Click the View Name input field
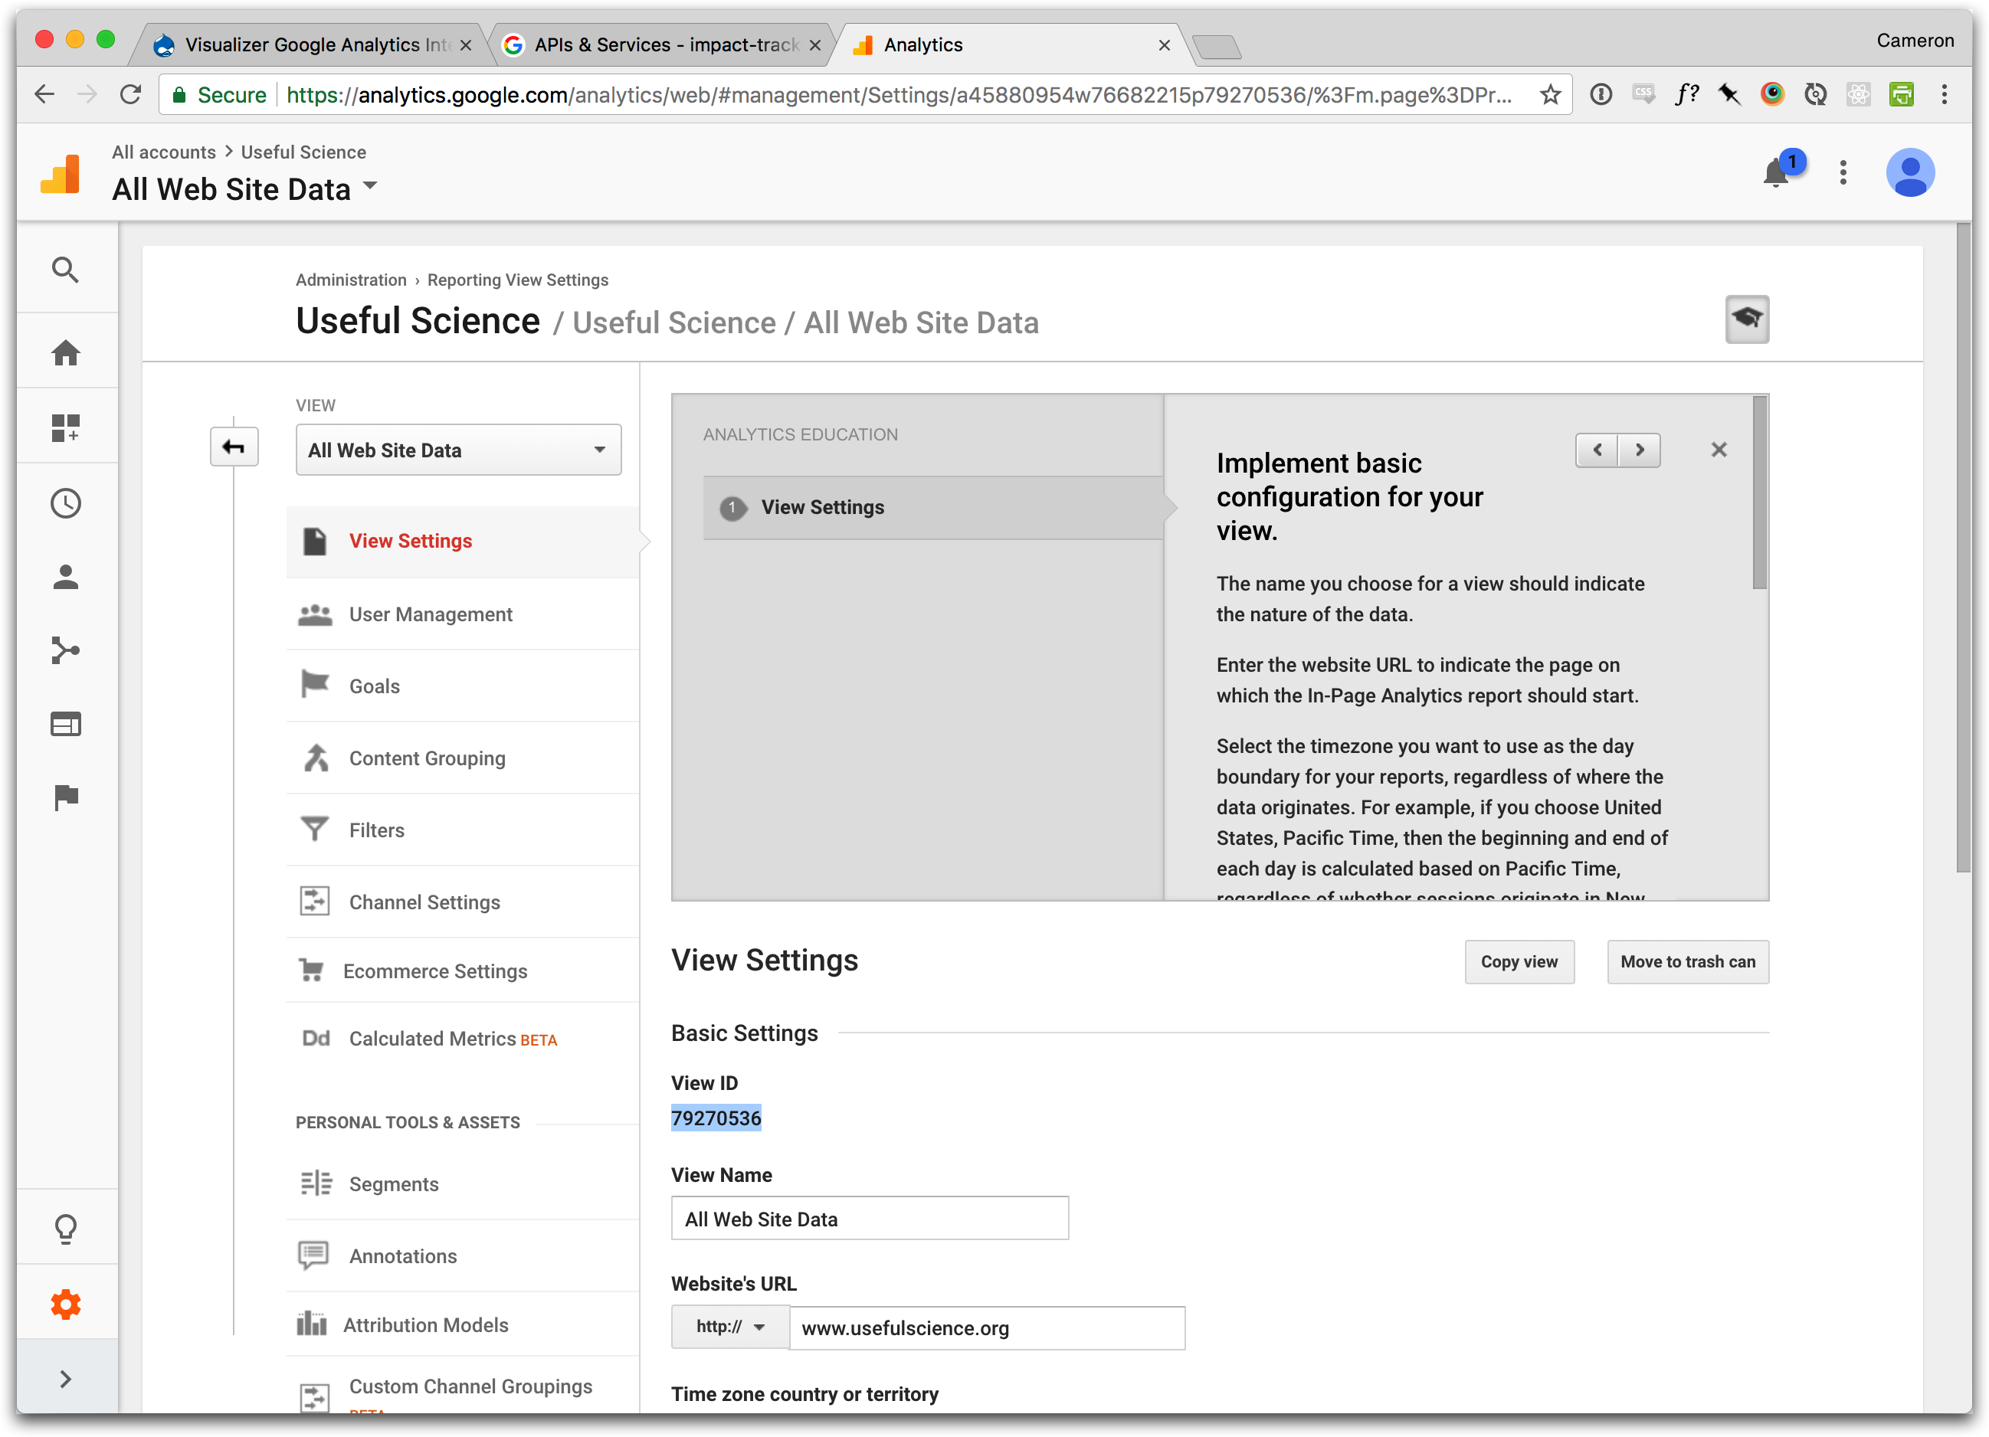The height and width of the screenshot is (1437, 1989). 869,1219
